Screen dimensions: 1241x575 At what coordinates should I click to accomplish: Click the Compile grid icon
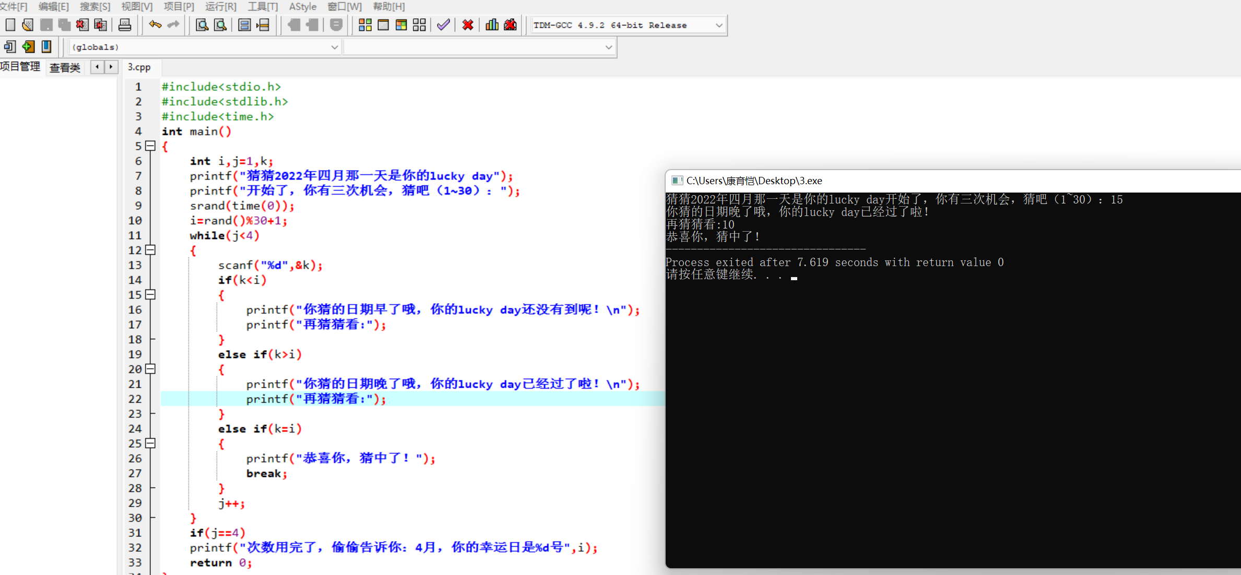365,25
